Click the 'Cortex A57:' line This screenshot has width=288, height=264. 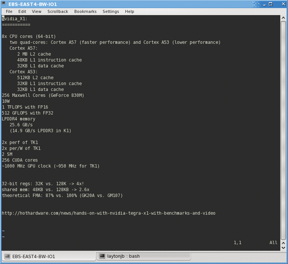[24, 48]
